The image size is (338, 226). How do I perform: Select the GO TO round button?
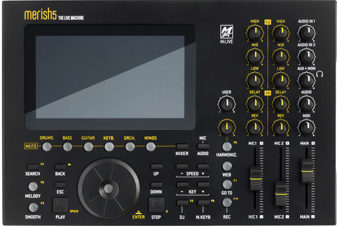(227, 184)
